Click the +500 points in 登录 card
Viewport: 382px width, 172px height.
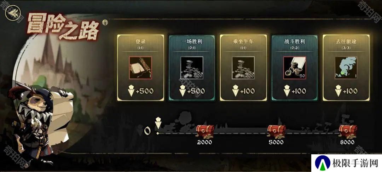pos(140,91)
